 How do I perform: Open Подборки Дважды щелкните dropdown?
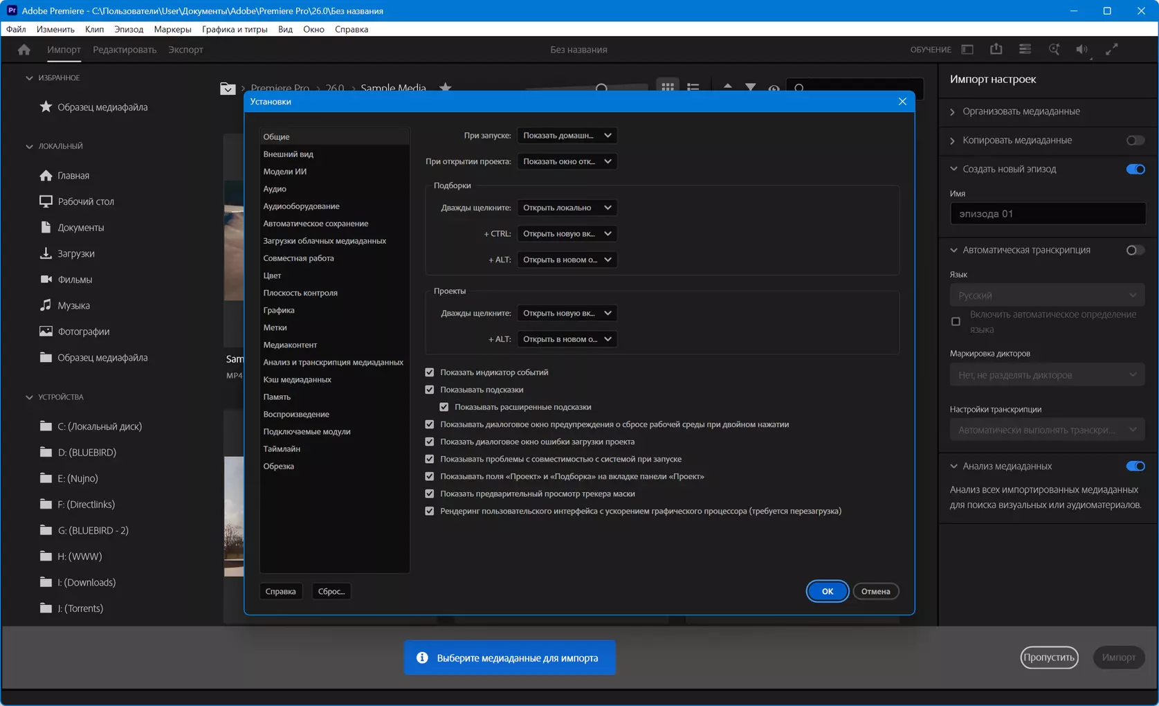click(x=567, y=208)
